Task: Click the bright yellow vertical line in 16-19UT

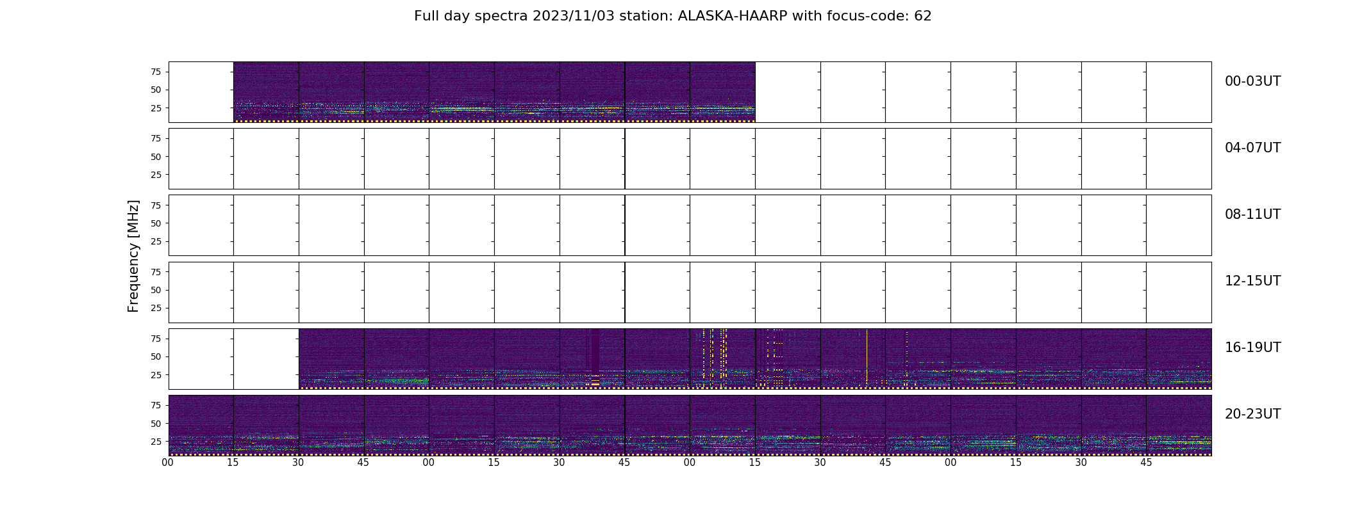Action: pyautogui.click(x=867, y=356)
